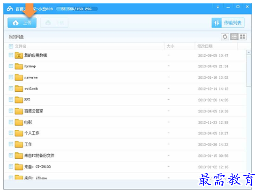
Task: Click the 我的网盘 breadcrumb
Action: [x=16, y=37]
